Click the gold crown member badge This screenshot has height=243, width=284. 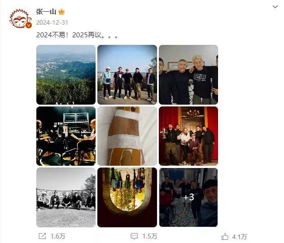click(61, 12)
